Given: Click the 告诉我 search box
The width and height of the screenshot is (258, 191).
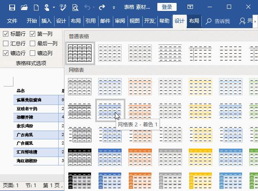Looking at the screenshot, I should point(218,21).
